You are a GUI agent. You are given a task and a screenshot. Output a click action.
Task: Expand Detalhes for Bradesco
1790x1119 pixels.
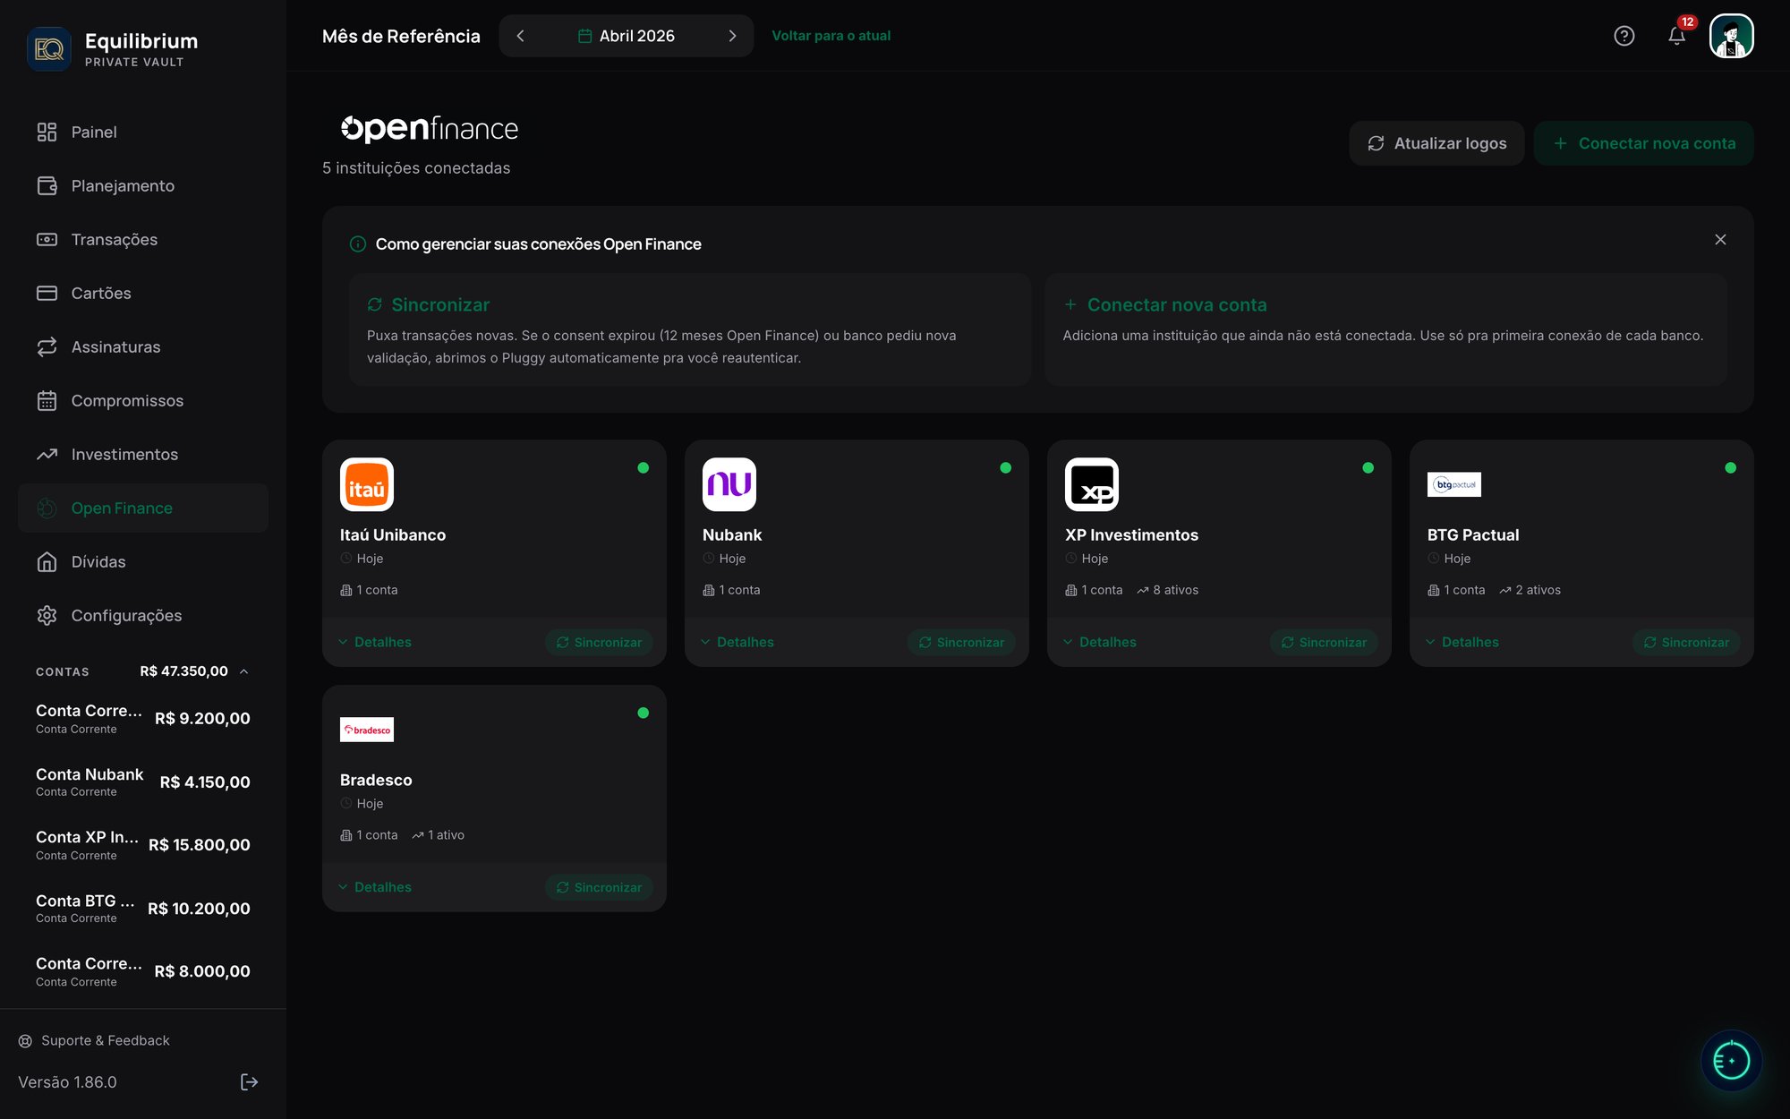pos(375,887)
